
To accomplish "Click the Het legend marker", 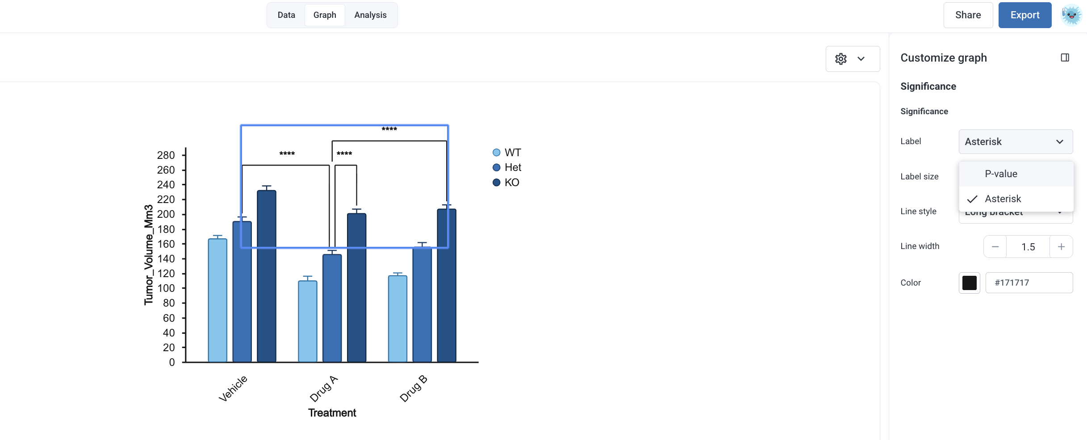I will [x=496, y=167].
